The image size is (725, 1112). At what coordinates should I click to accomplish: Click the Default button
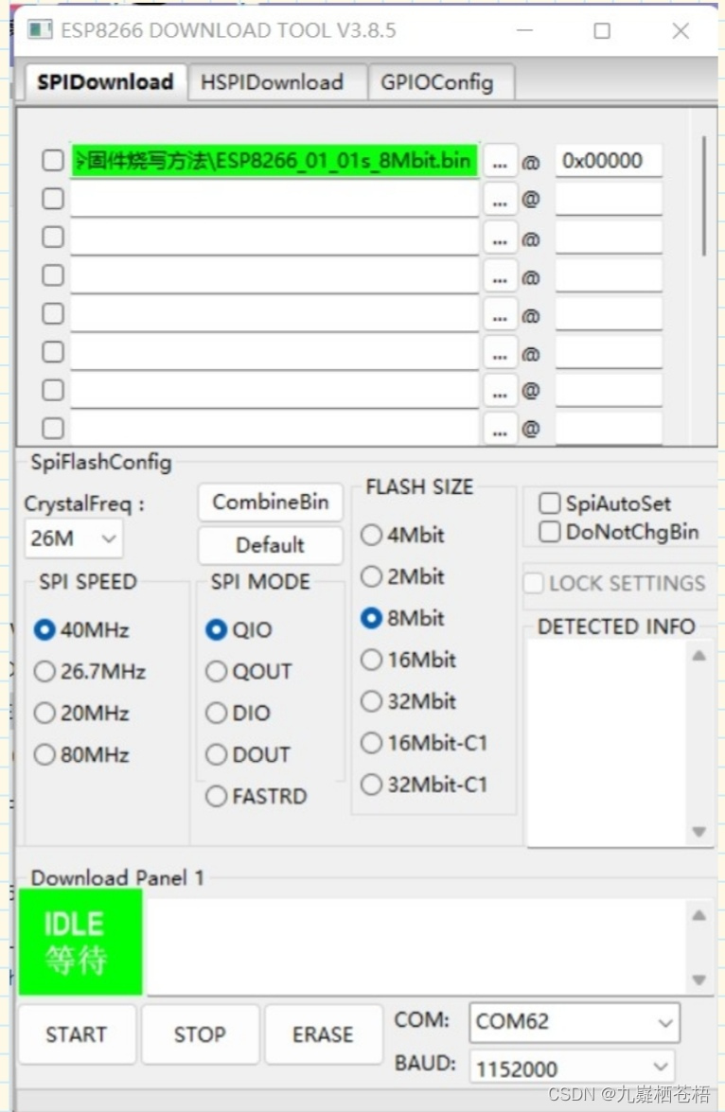[x=271, y=545]
